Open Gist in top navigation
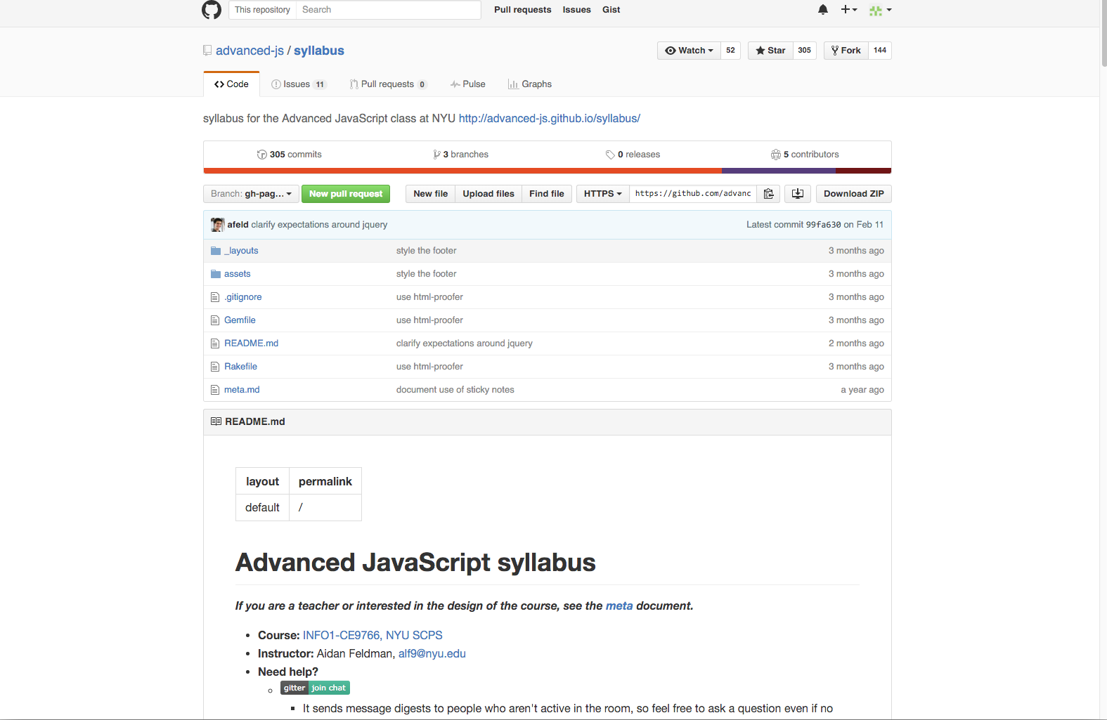1107x720 pixels. [x=611, y=10]
